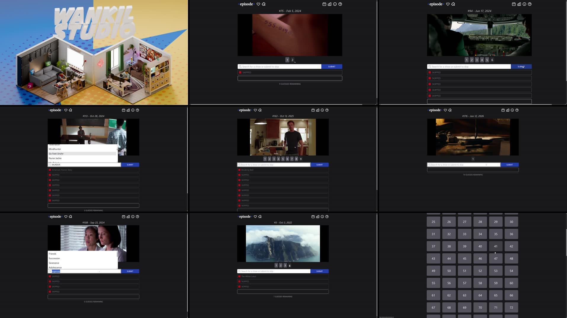This screenshot has width=567, height=318.
Task: Pick 'Nurse Jackie' from the search suggestions
Action: point(55,158)
